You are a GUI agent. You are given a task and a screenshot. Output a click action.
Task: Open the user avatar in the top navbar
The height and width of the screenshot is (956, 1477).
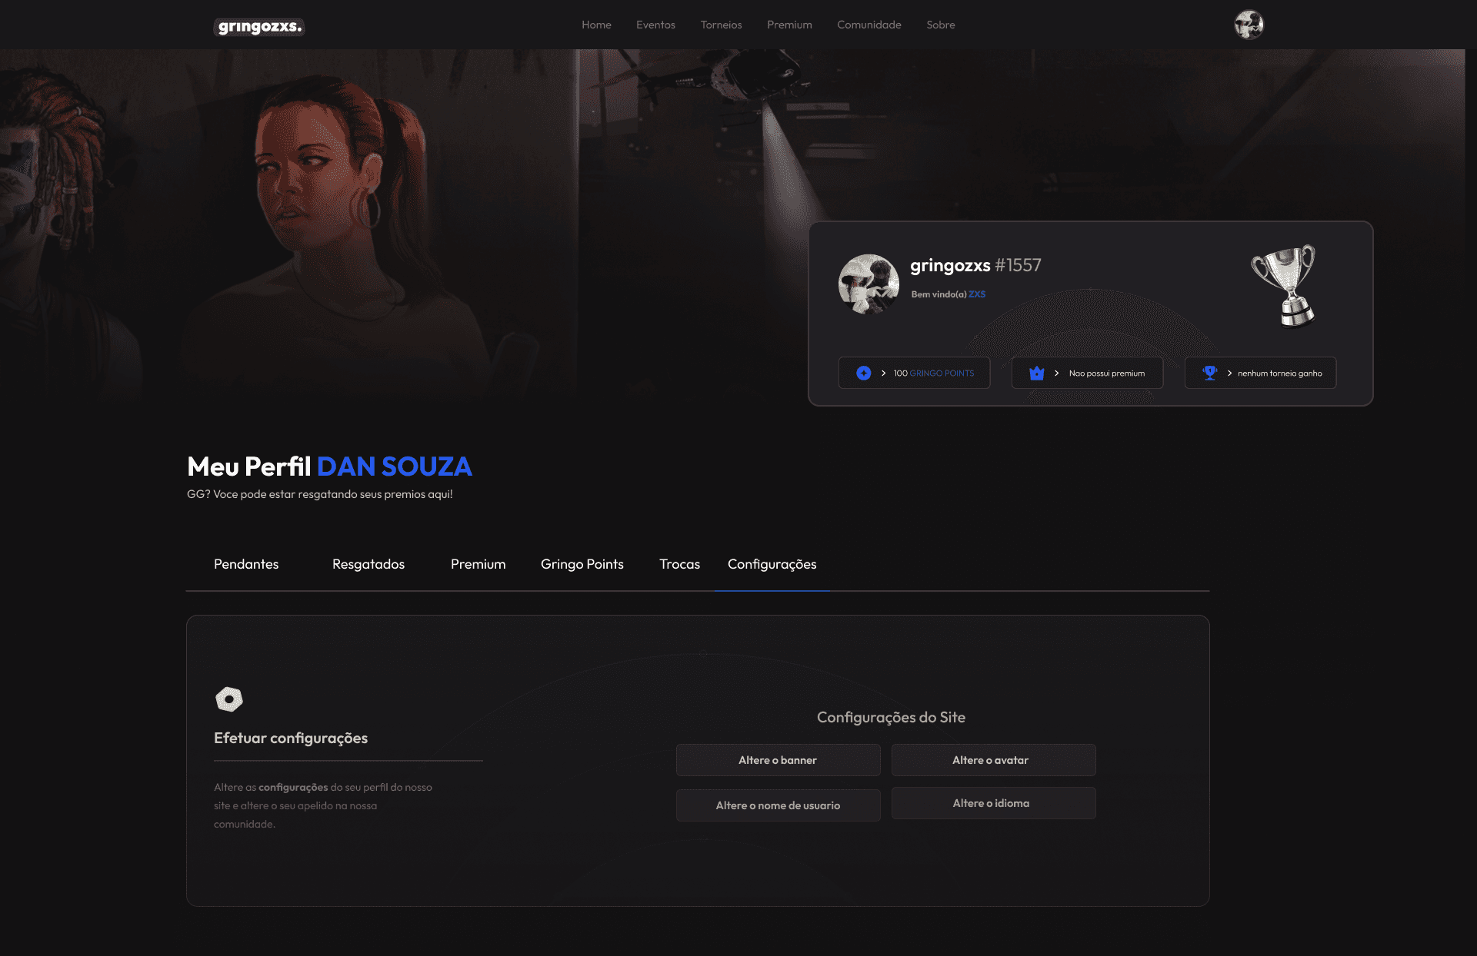tap(1249, 25)
